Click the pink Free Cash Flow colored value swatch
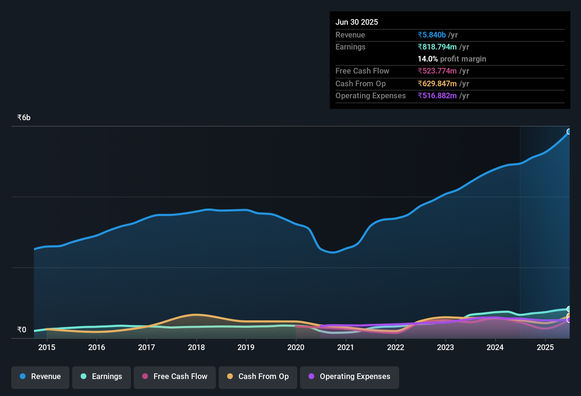The image size is (581, 396). [437, 71]
